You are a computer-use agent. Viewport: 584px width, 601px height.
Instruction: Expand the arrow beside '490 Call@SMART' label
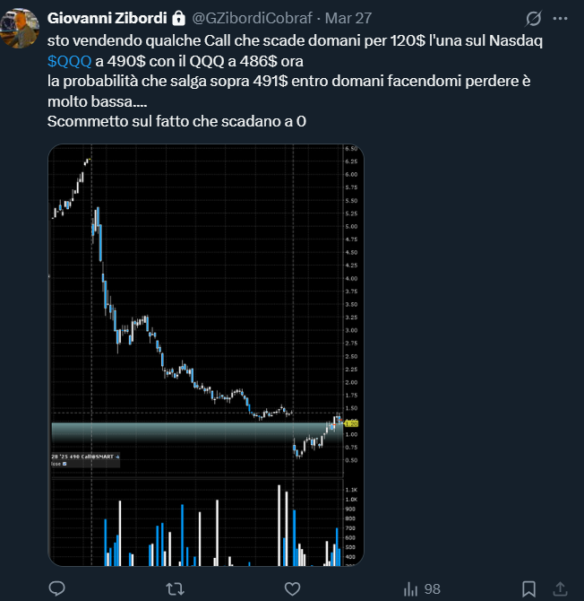click(x=117, y=457)
